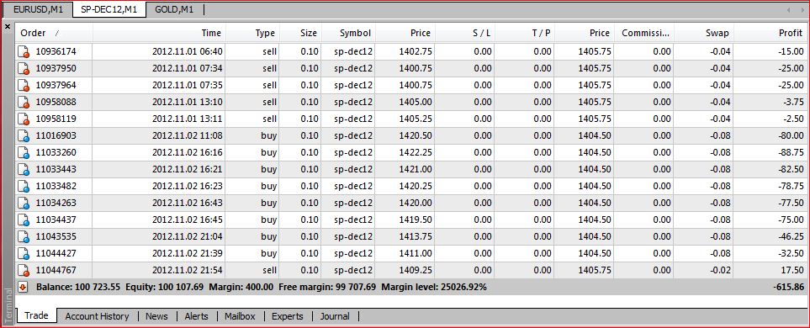Open the Account History tab
The height and width of the screenshot is (328, 810).
97,316
